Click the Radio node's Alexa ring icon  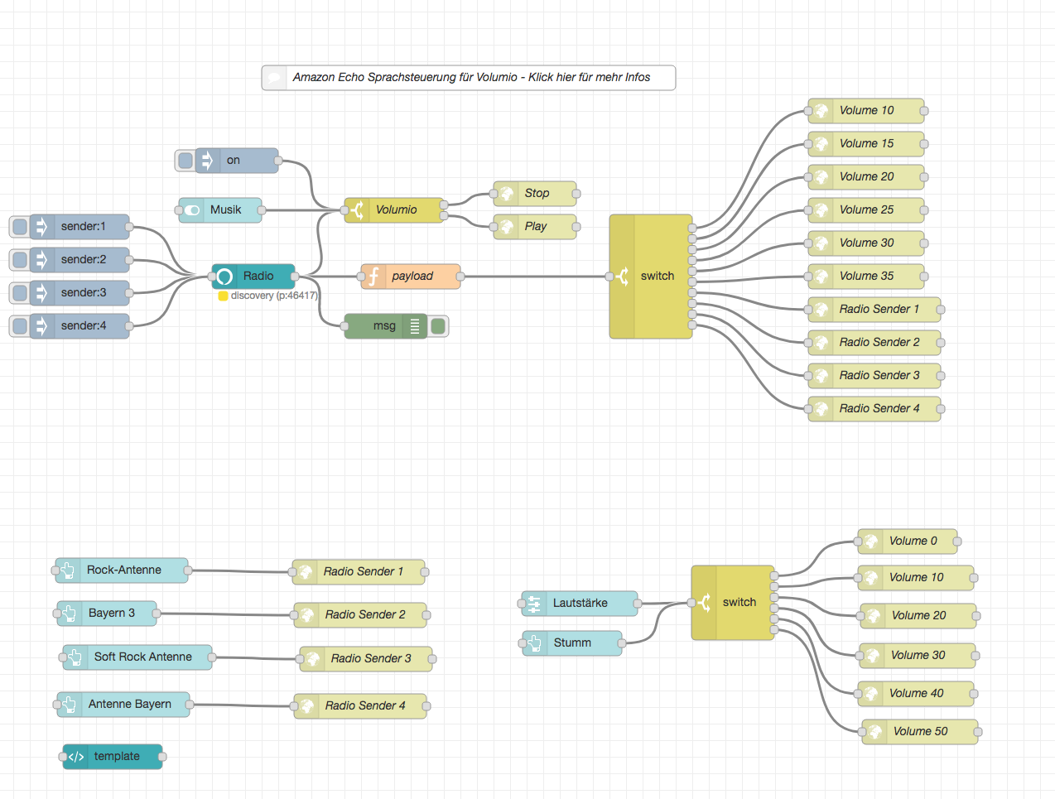point(224,277)
